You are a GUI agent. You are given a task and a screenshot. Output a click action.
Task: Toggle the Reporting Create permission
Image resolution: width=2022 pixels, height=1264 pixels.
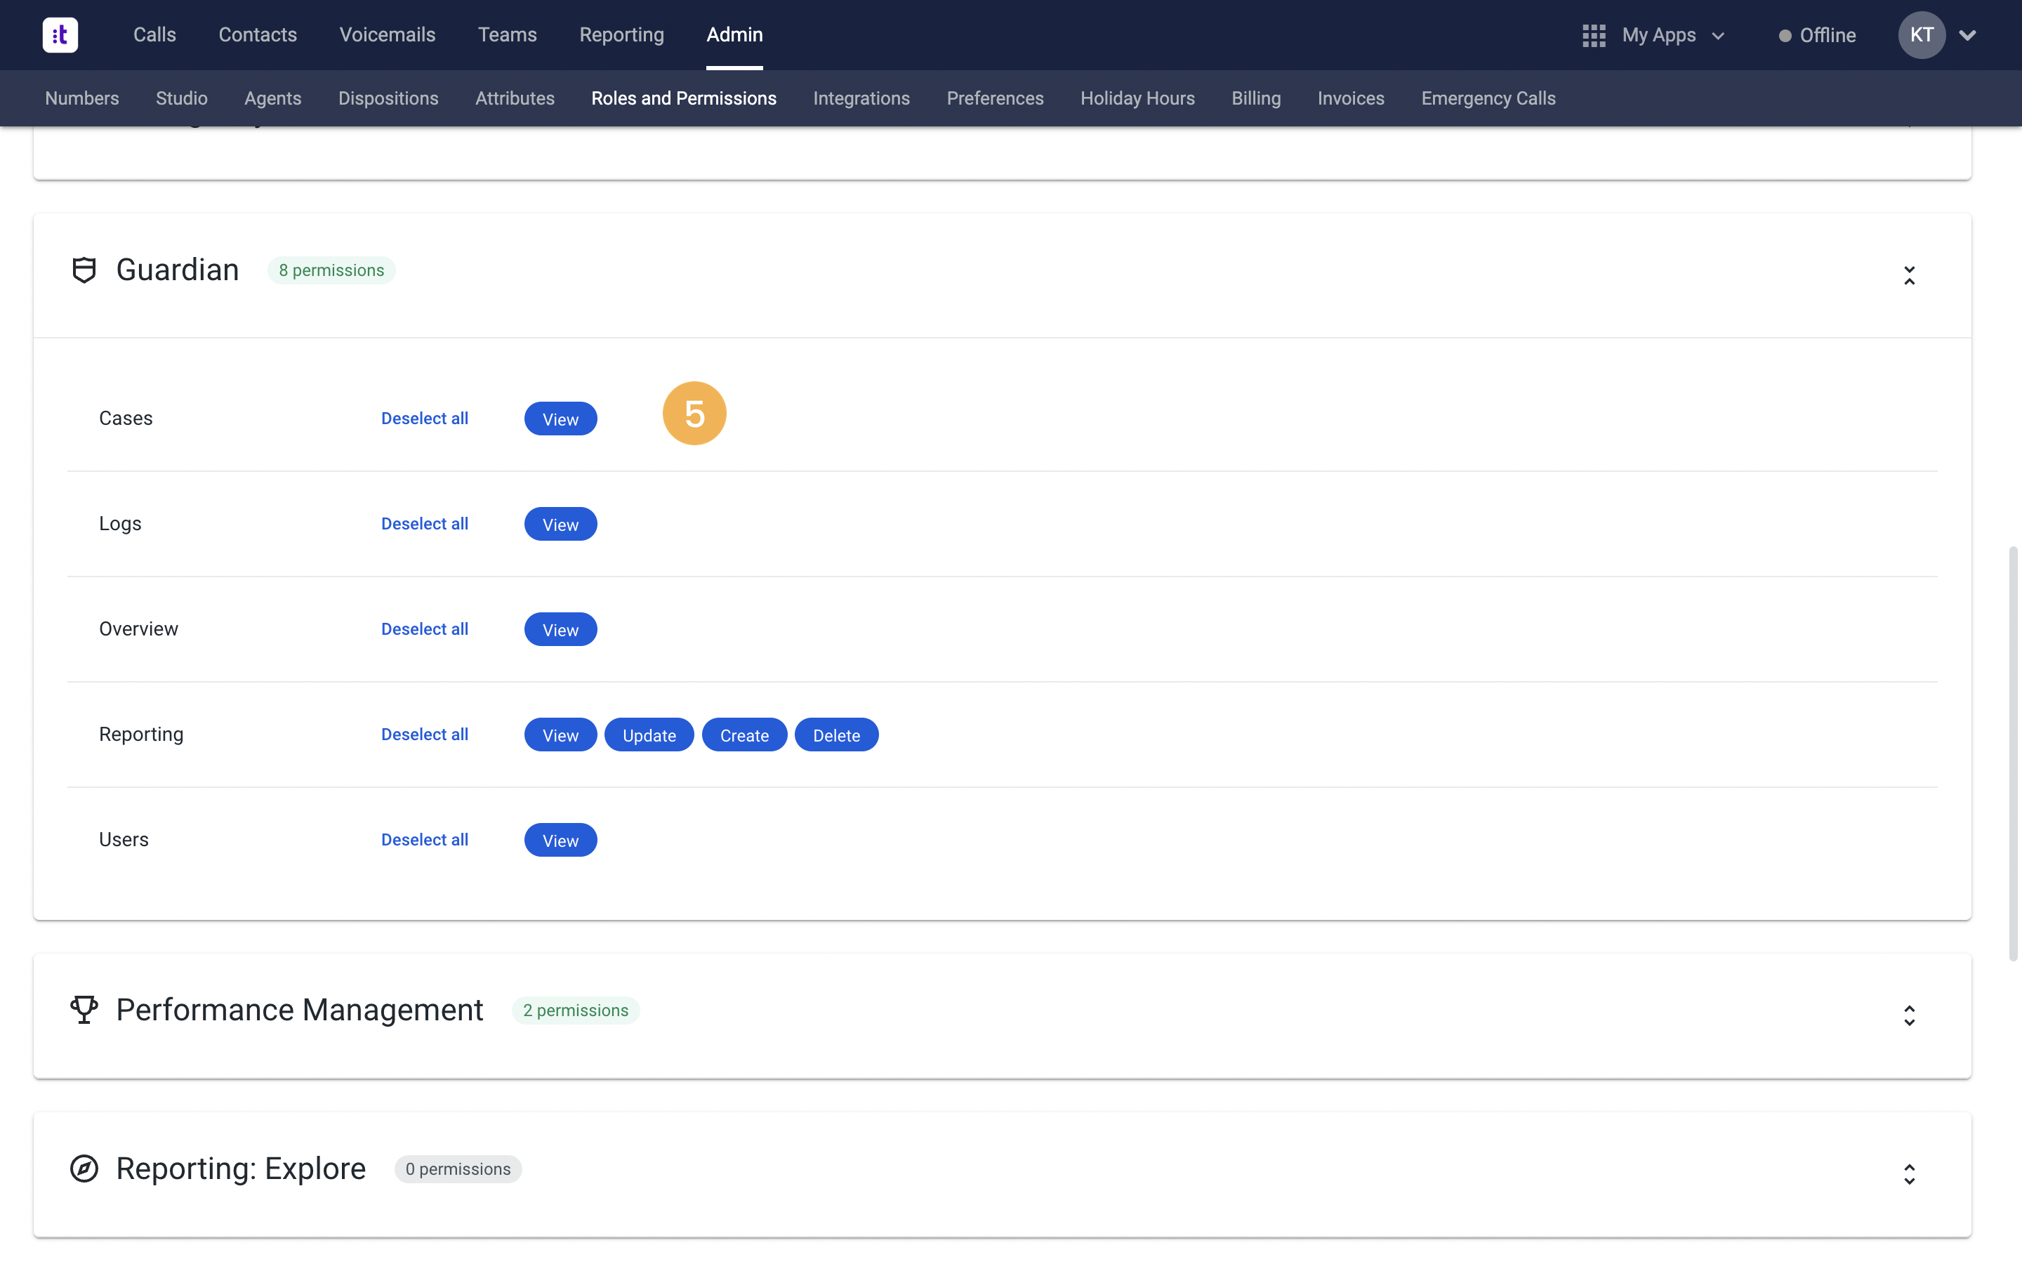[744, 735]
